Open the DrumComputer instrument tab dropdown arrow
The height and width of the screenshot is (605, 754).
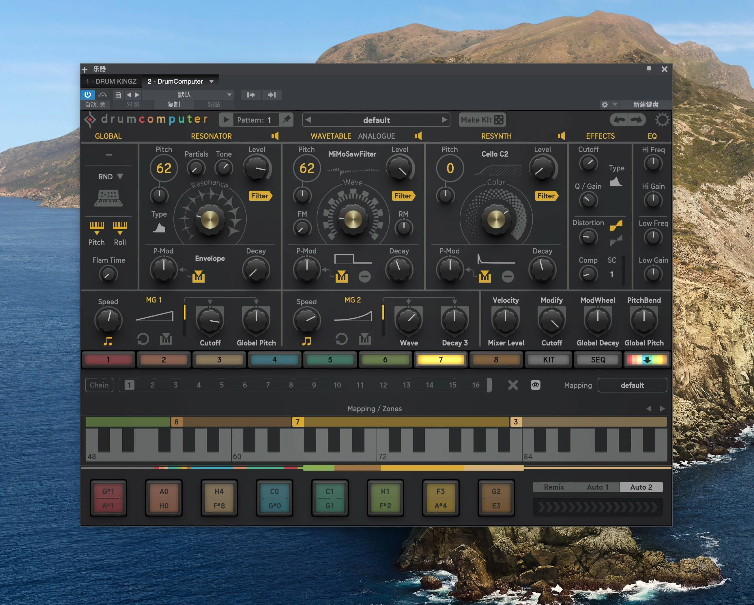click(211, 81)
